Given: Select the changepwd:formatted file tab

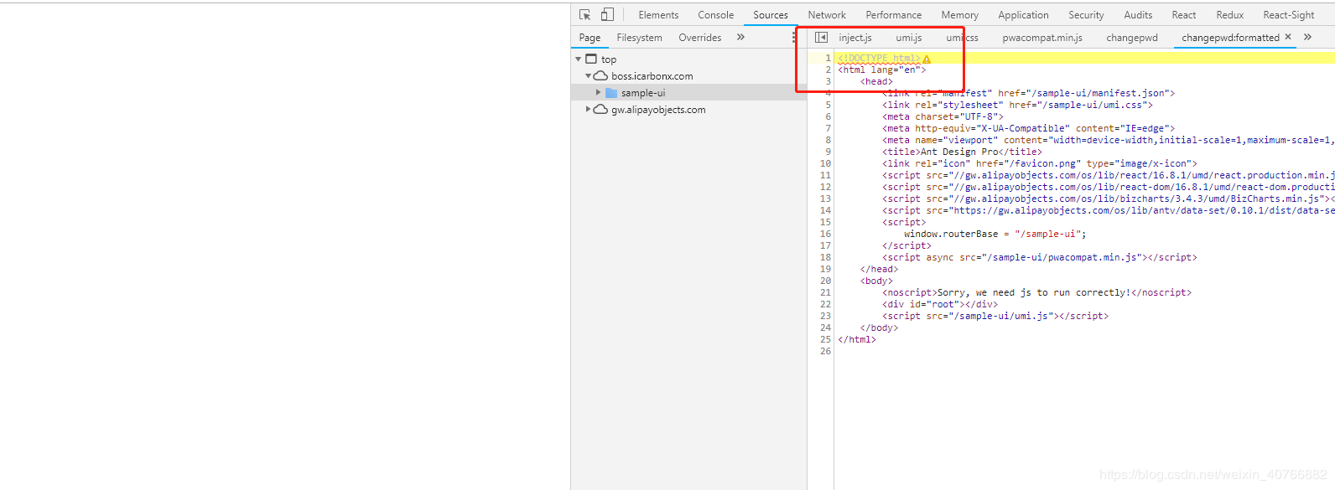Looking at the screenshot, I should 1230,38.
